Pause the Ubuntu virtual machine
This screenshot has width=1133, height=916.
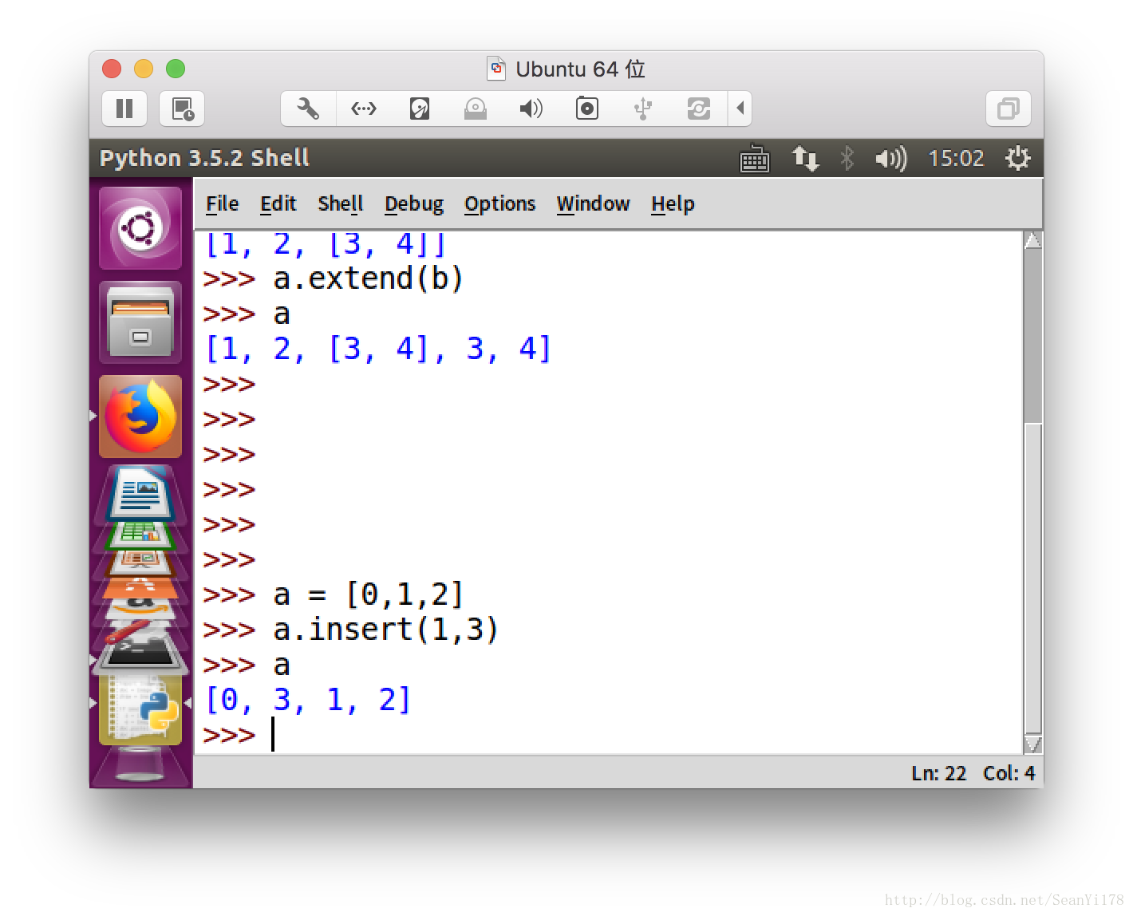coord(124,109)
